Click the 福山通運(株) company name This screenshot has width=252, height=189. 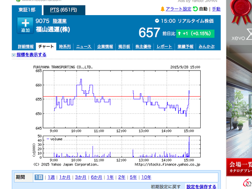pos(53,29)
